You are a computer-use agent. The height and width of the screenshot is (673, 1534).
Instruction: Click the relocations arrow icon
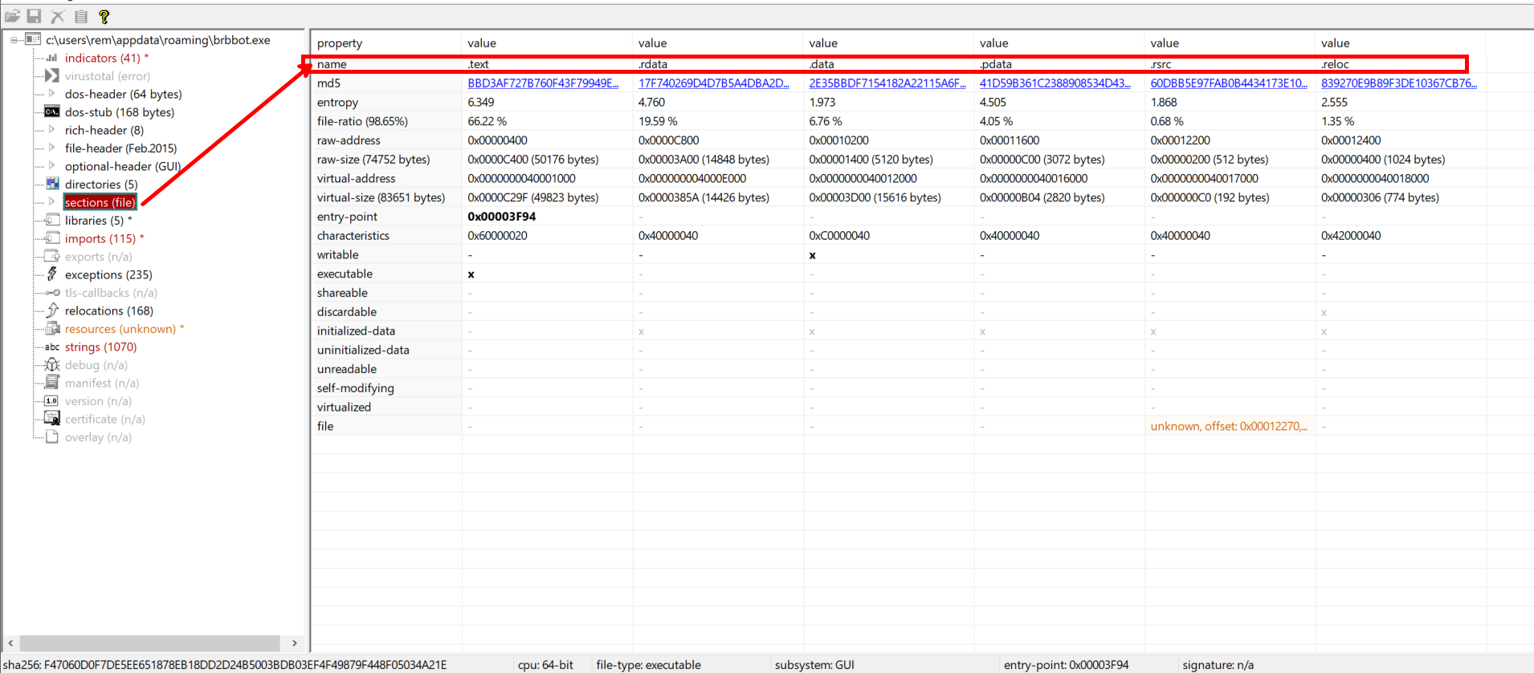pyautogui.click(x=52, y=310)
